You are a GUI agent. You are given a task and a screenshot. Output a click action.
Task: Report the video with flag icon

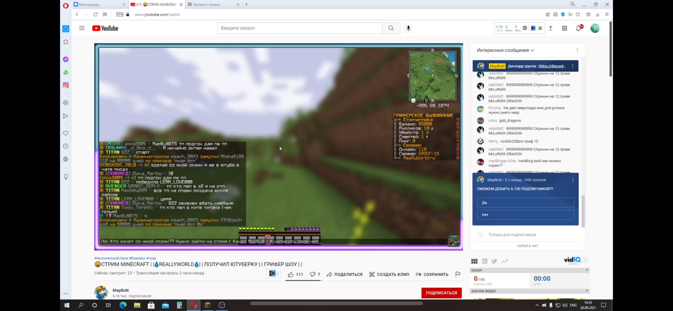(458, 274)
